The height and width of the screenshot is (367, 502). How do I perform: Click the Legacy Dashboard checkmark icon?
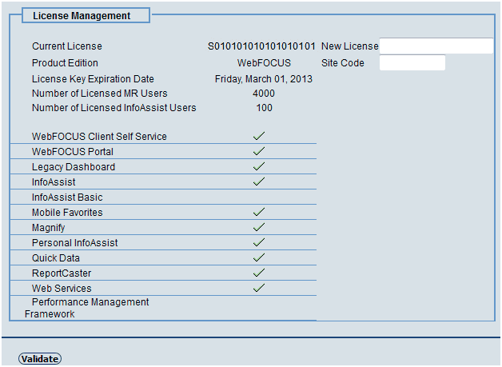pos(259,166)
